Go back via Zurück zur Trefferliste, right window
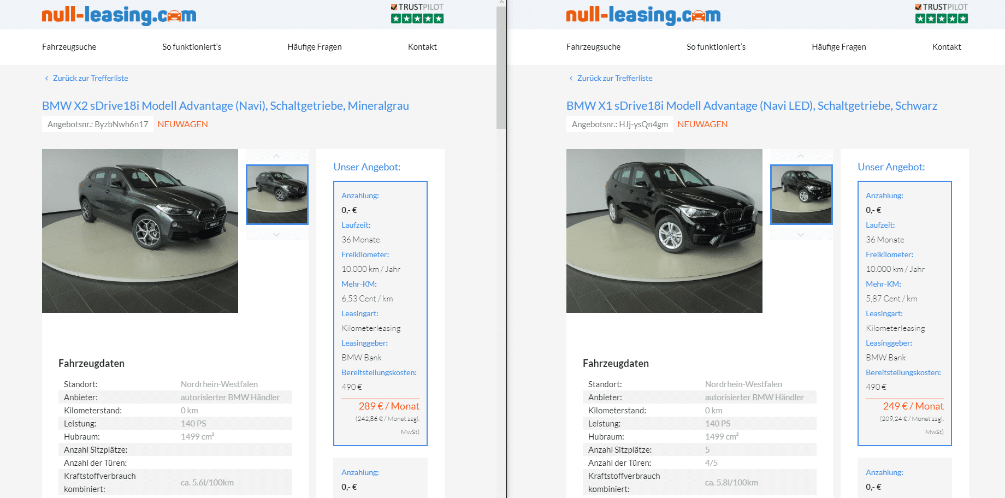Screen dimensions: 1005x498 point(615,78)
